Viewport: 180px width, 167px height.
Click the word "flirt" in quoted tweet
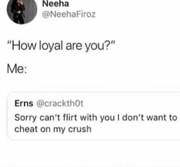[70, 117]
